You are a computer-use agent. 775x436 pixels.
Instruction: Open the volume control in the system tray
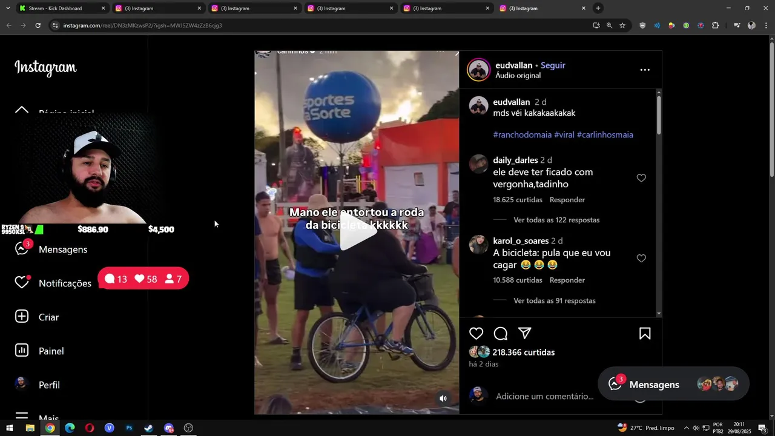click(696, 428)
